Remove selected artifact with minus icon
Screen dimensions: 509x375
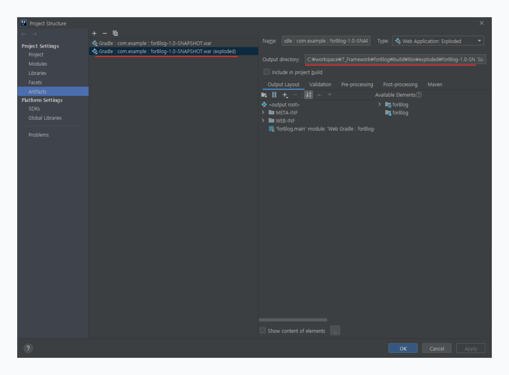[105, 33]
